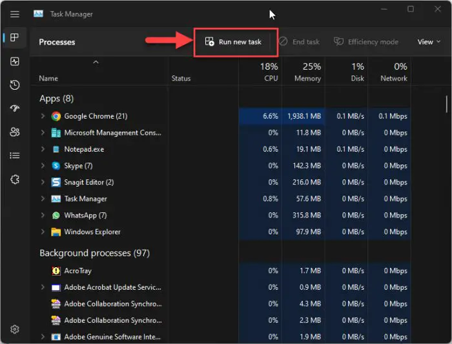Click Snagit Editor's 216.0 MB value

point(307,182)
